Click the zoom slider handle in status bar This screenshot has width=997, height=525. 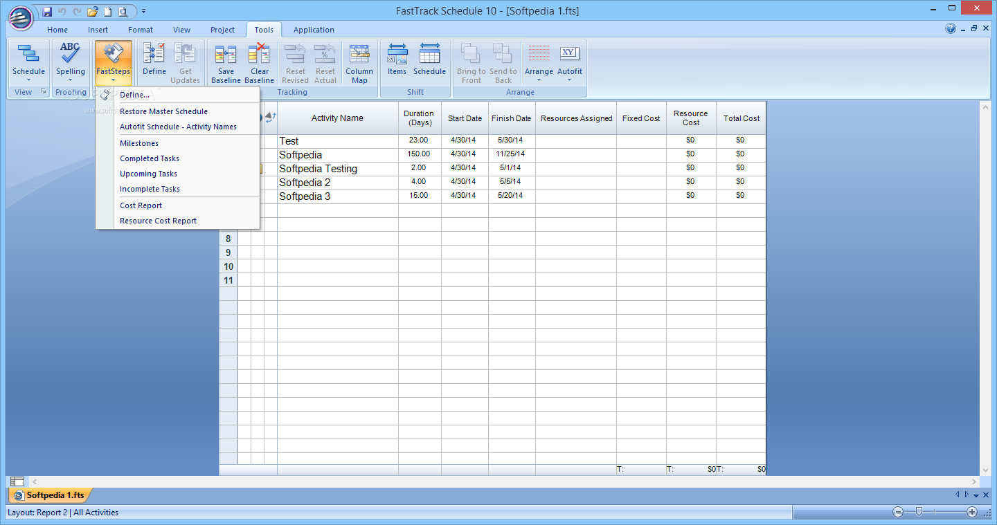(919, 512)
